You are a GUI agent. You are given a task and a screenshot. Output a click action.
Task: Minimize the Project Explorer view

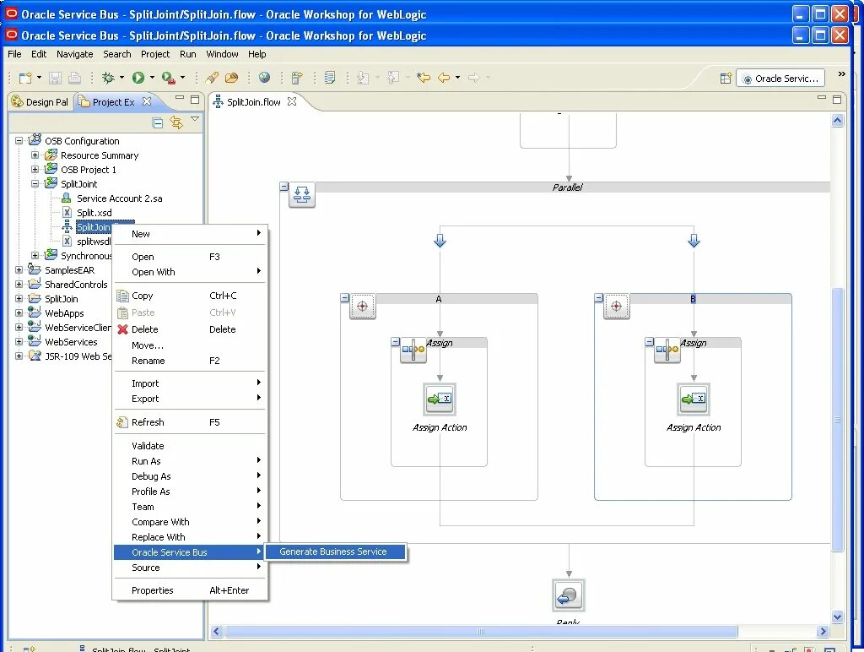click(180, 98)
